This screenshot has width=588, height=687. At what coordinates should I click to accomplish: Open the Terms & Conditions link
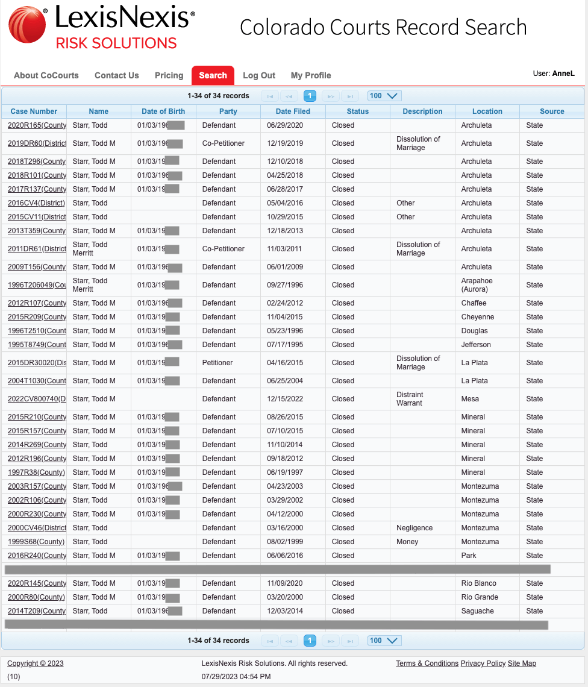(427, 663)
